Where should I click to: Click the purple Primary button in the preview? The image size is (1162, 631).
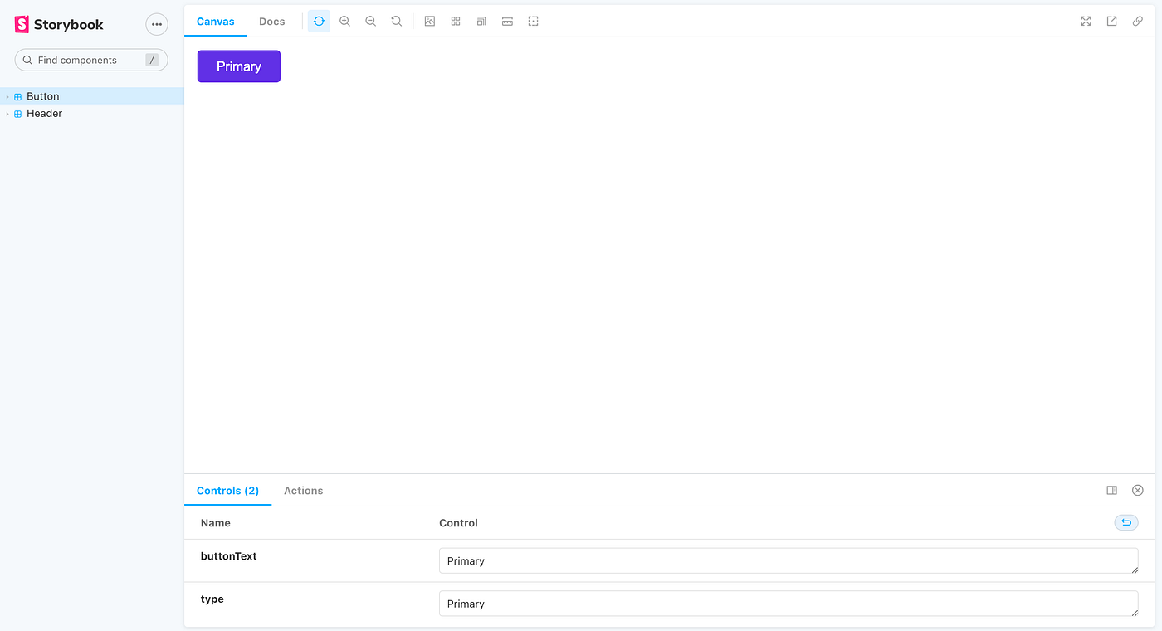pyautogui.click(x=238, y=66)
